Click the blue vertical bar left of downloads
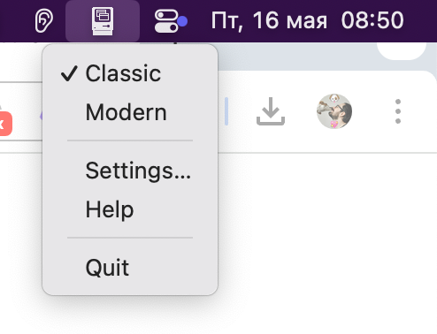Screen dimensions: 437x334 click(226, 111)
